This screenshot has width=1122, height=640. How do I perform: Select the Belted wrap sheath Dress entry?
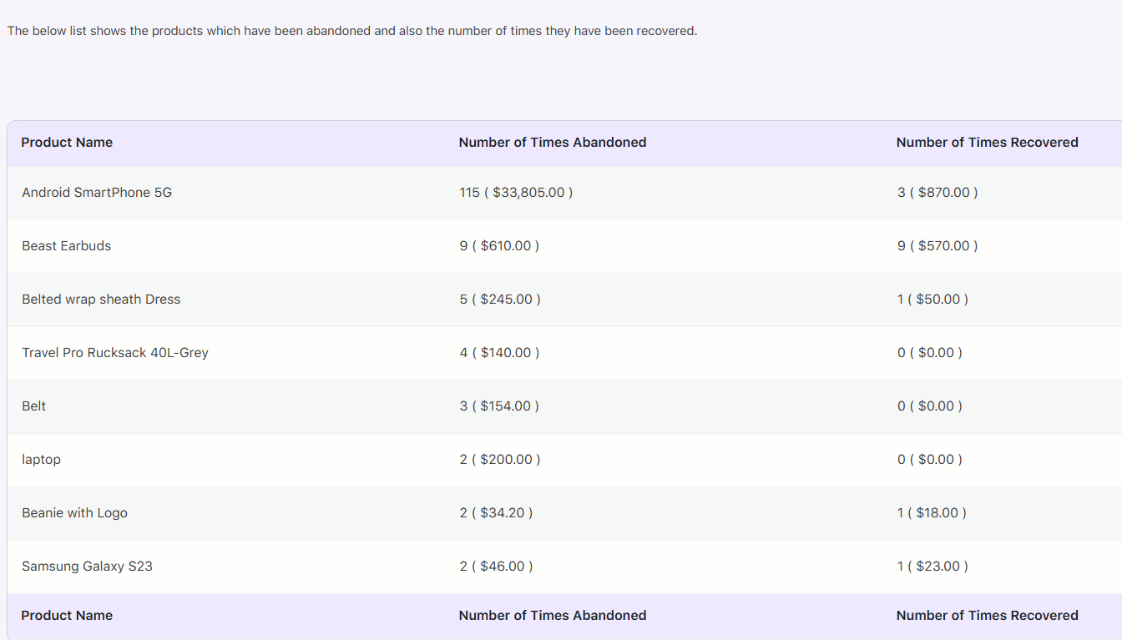click(x=101, y=300)
